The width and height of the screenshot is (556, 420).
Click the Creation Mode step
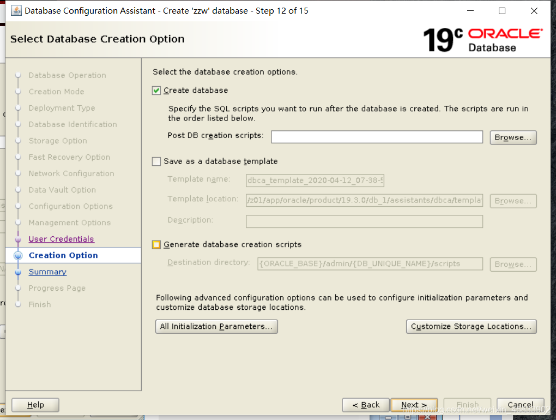(x=56, y=92)
